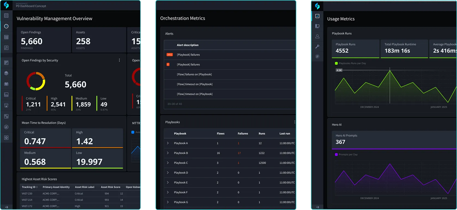This screenshot has width=457, height=210.
Task: Expand the Playbook A row
Action: click(x=168, y=143)
